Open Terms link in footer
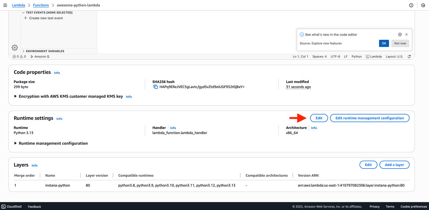429x210 pixels. (390, 207)
